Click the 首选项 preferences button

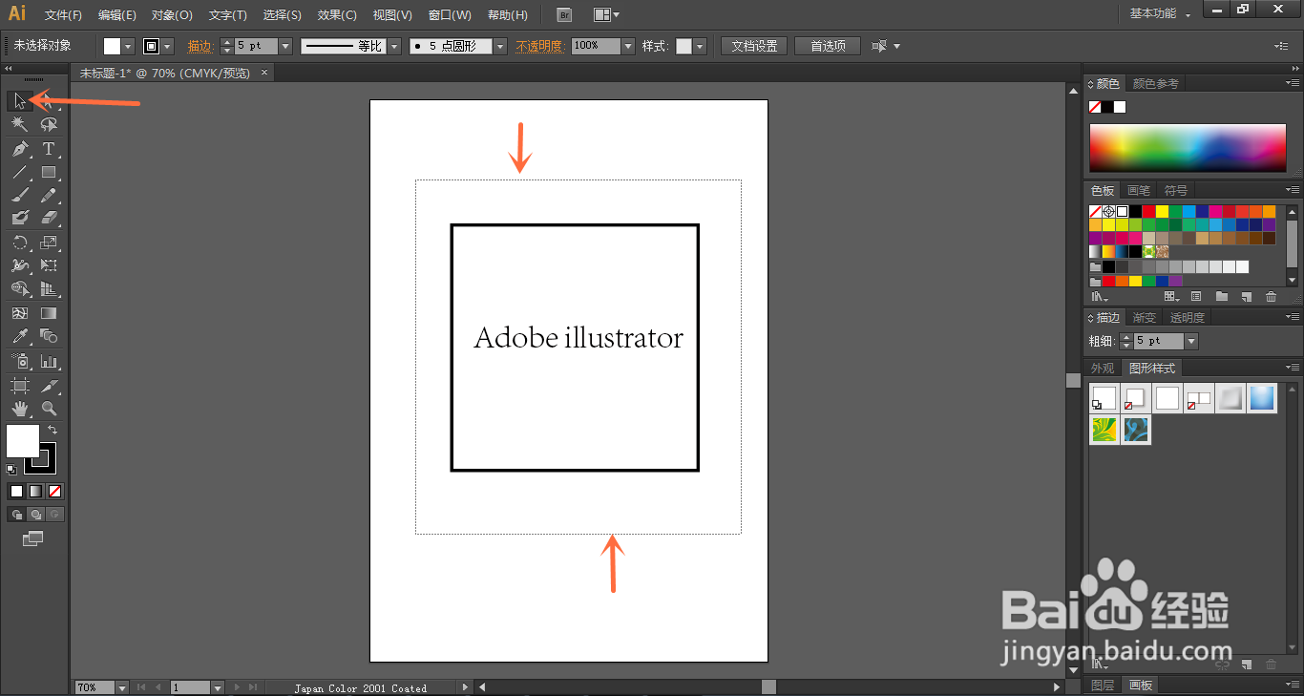[828, 46]
